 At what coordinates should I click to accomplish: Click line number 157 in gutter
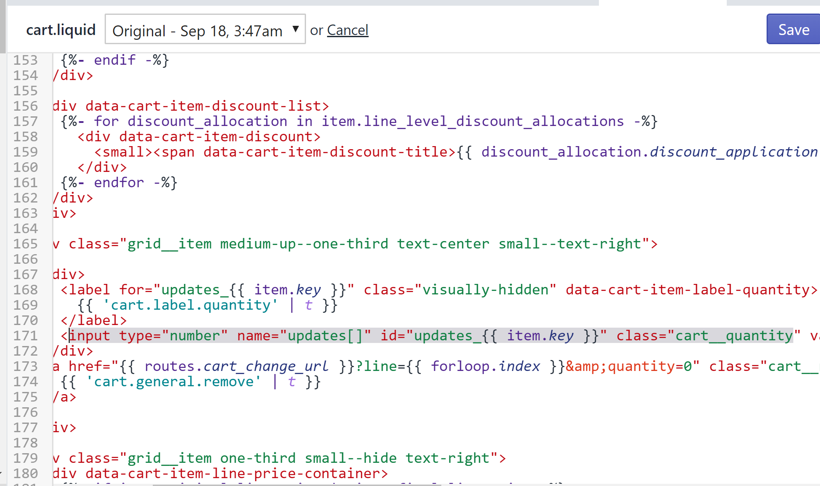[25, 121]
